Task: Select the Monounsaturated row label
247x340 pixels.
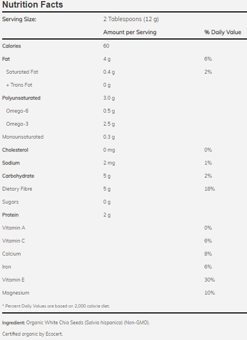Action: pyautogui.click(x=23, y=137)
